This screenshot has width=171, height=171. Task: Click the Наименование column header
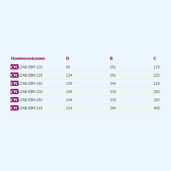click(x=28, y=58)
